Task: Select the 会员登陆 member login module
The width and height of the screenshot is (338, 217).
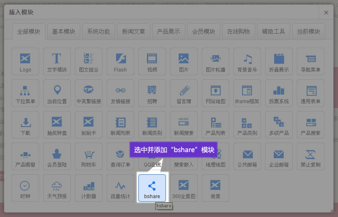Action: point(57,156)
